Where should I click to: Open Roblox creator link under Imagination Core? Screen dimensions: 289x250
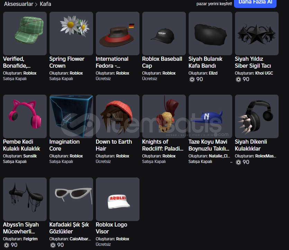[x=76, y=156]
